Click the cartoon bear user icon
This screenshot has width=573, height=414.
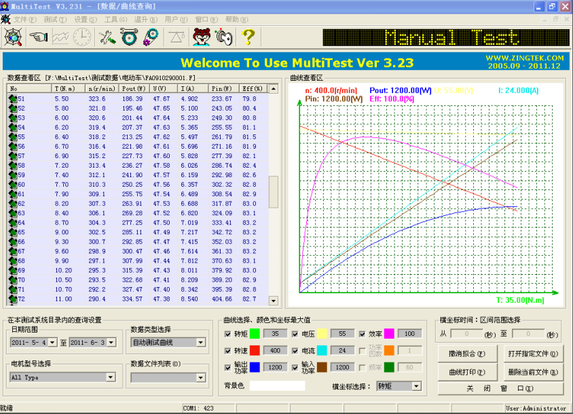point(201,37)
